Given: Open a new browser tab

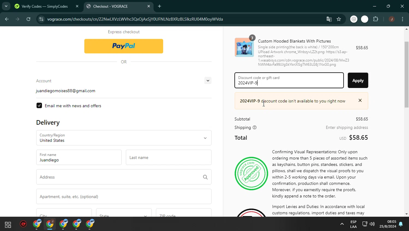Looking at the screenshot, I should [160, 6].
